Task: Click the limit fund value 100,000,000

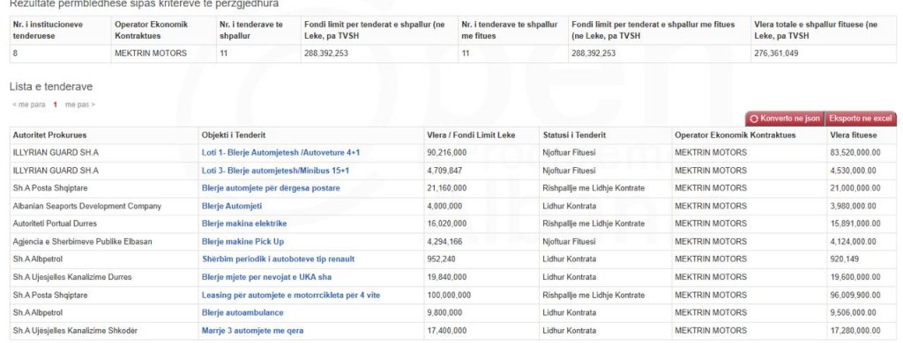Action: tap(449, 296)
